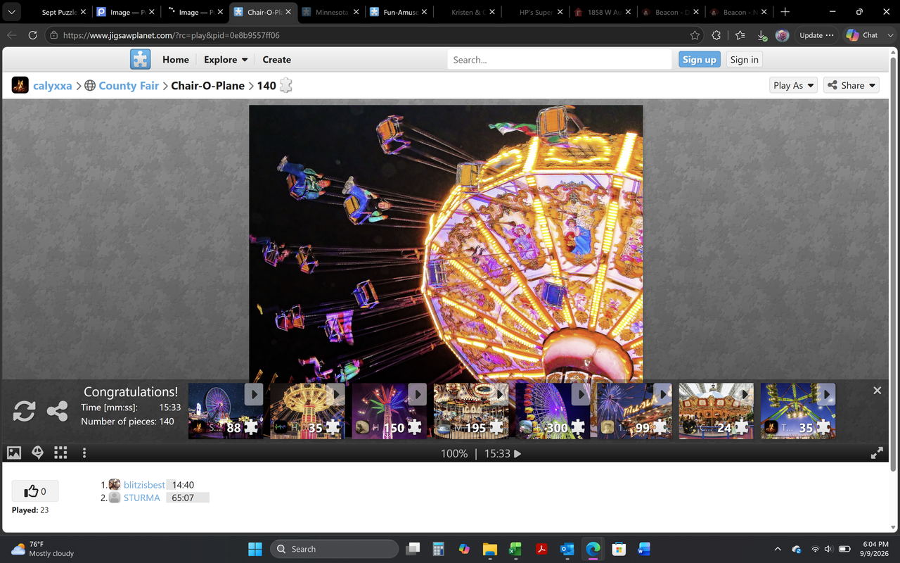
Task: Open the Jigsaw Planet logo home icon
Action: 141,59
